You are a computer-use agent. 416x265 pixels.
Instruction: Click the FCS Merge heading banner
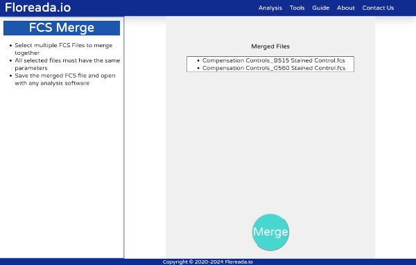point(62,28)
